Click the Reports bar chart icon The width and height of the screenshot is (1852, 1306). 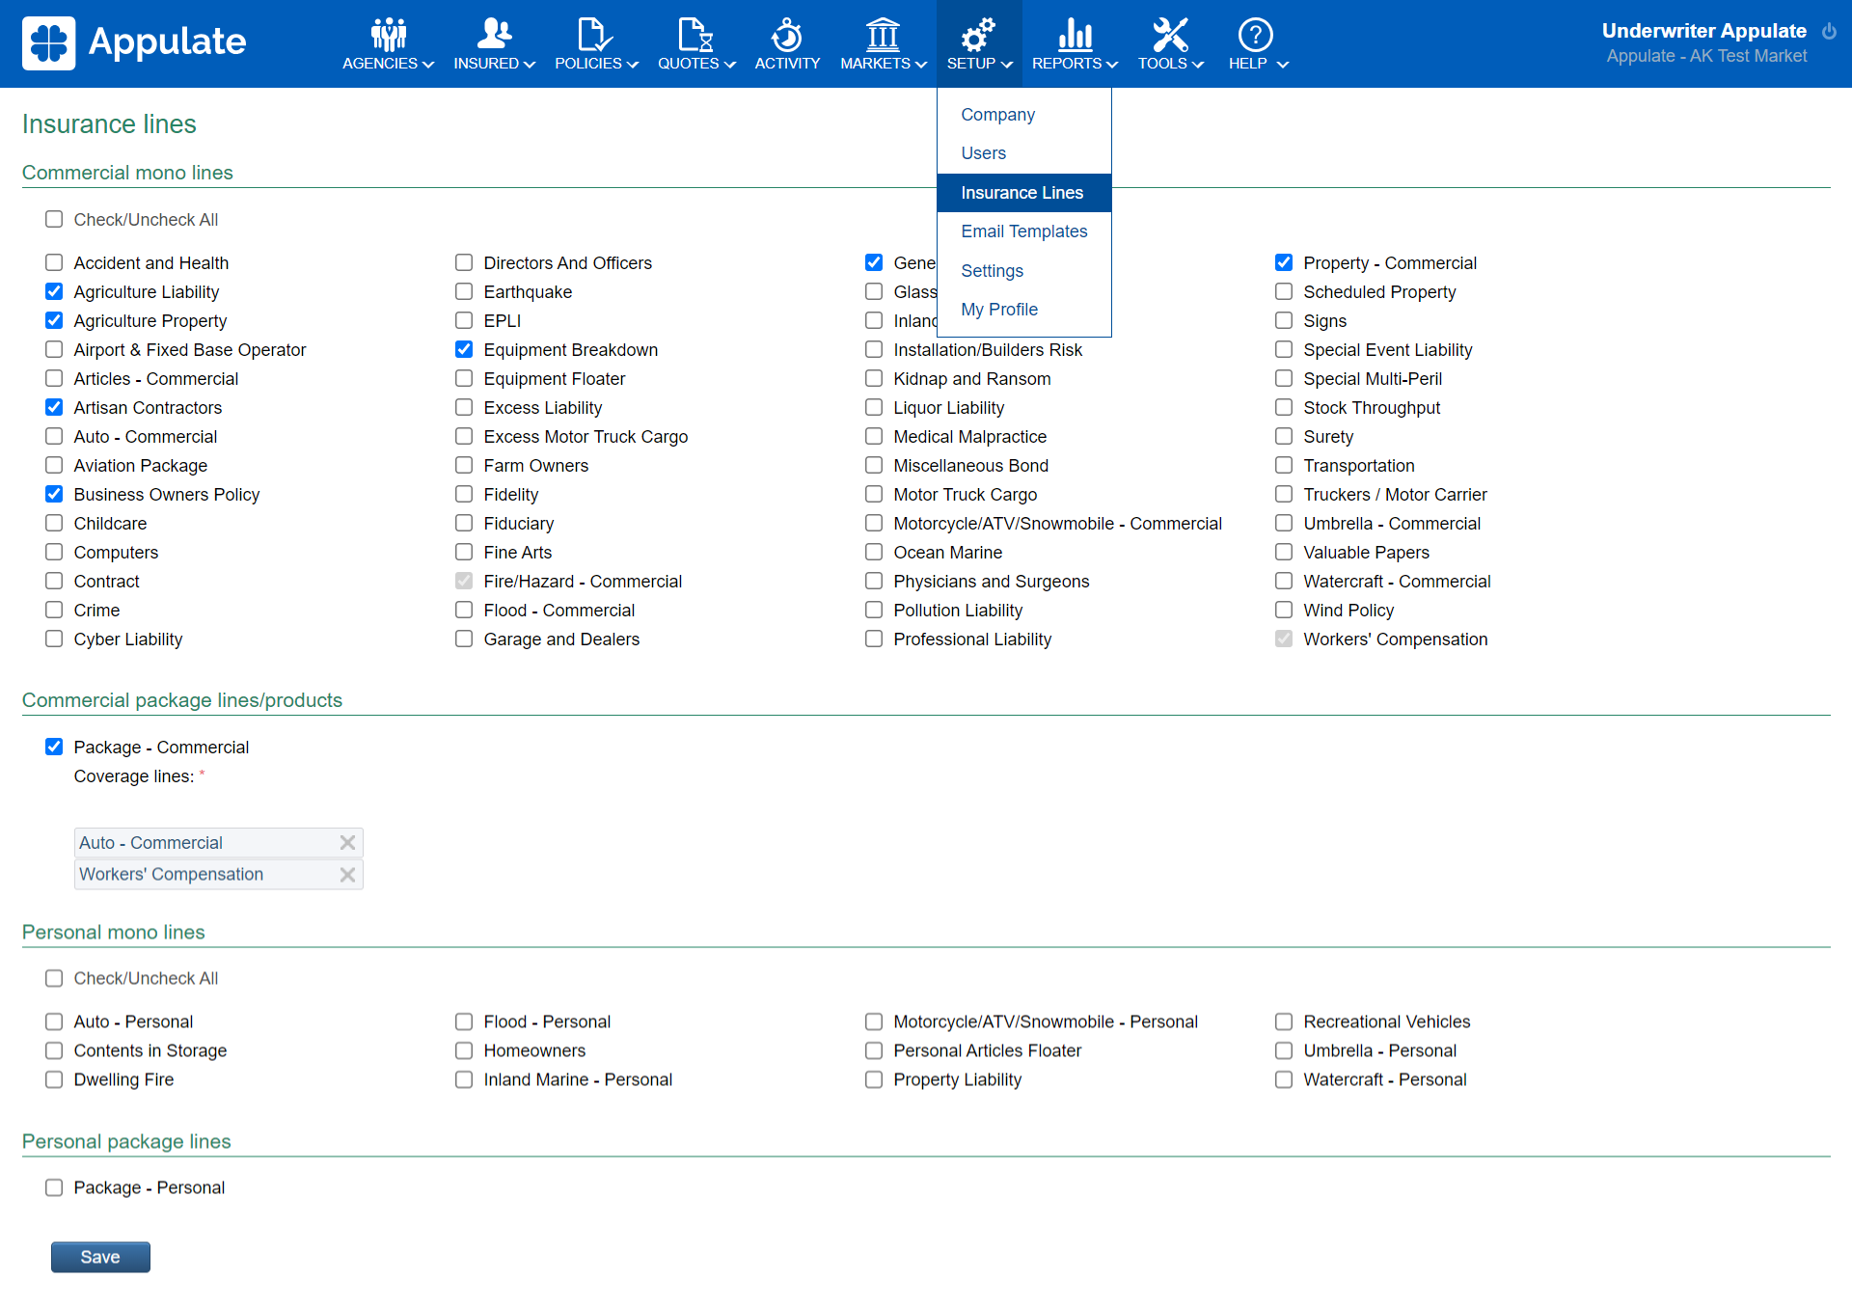[x=1074, y=35]
